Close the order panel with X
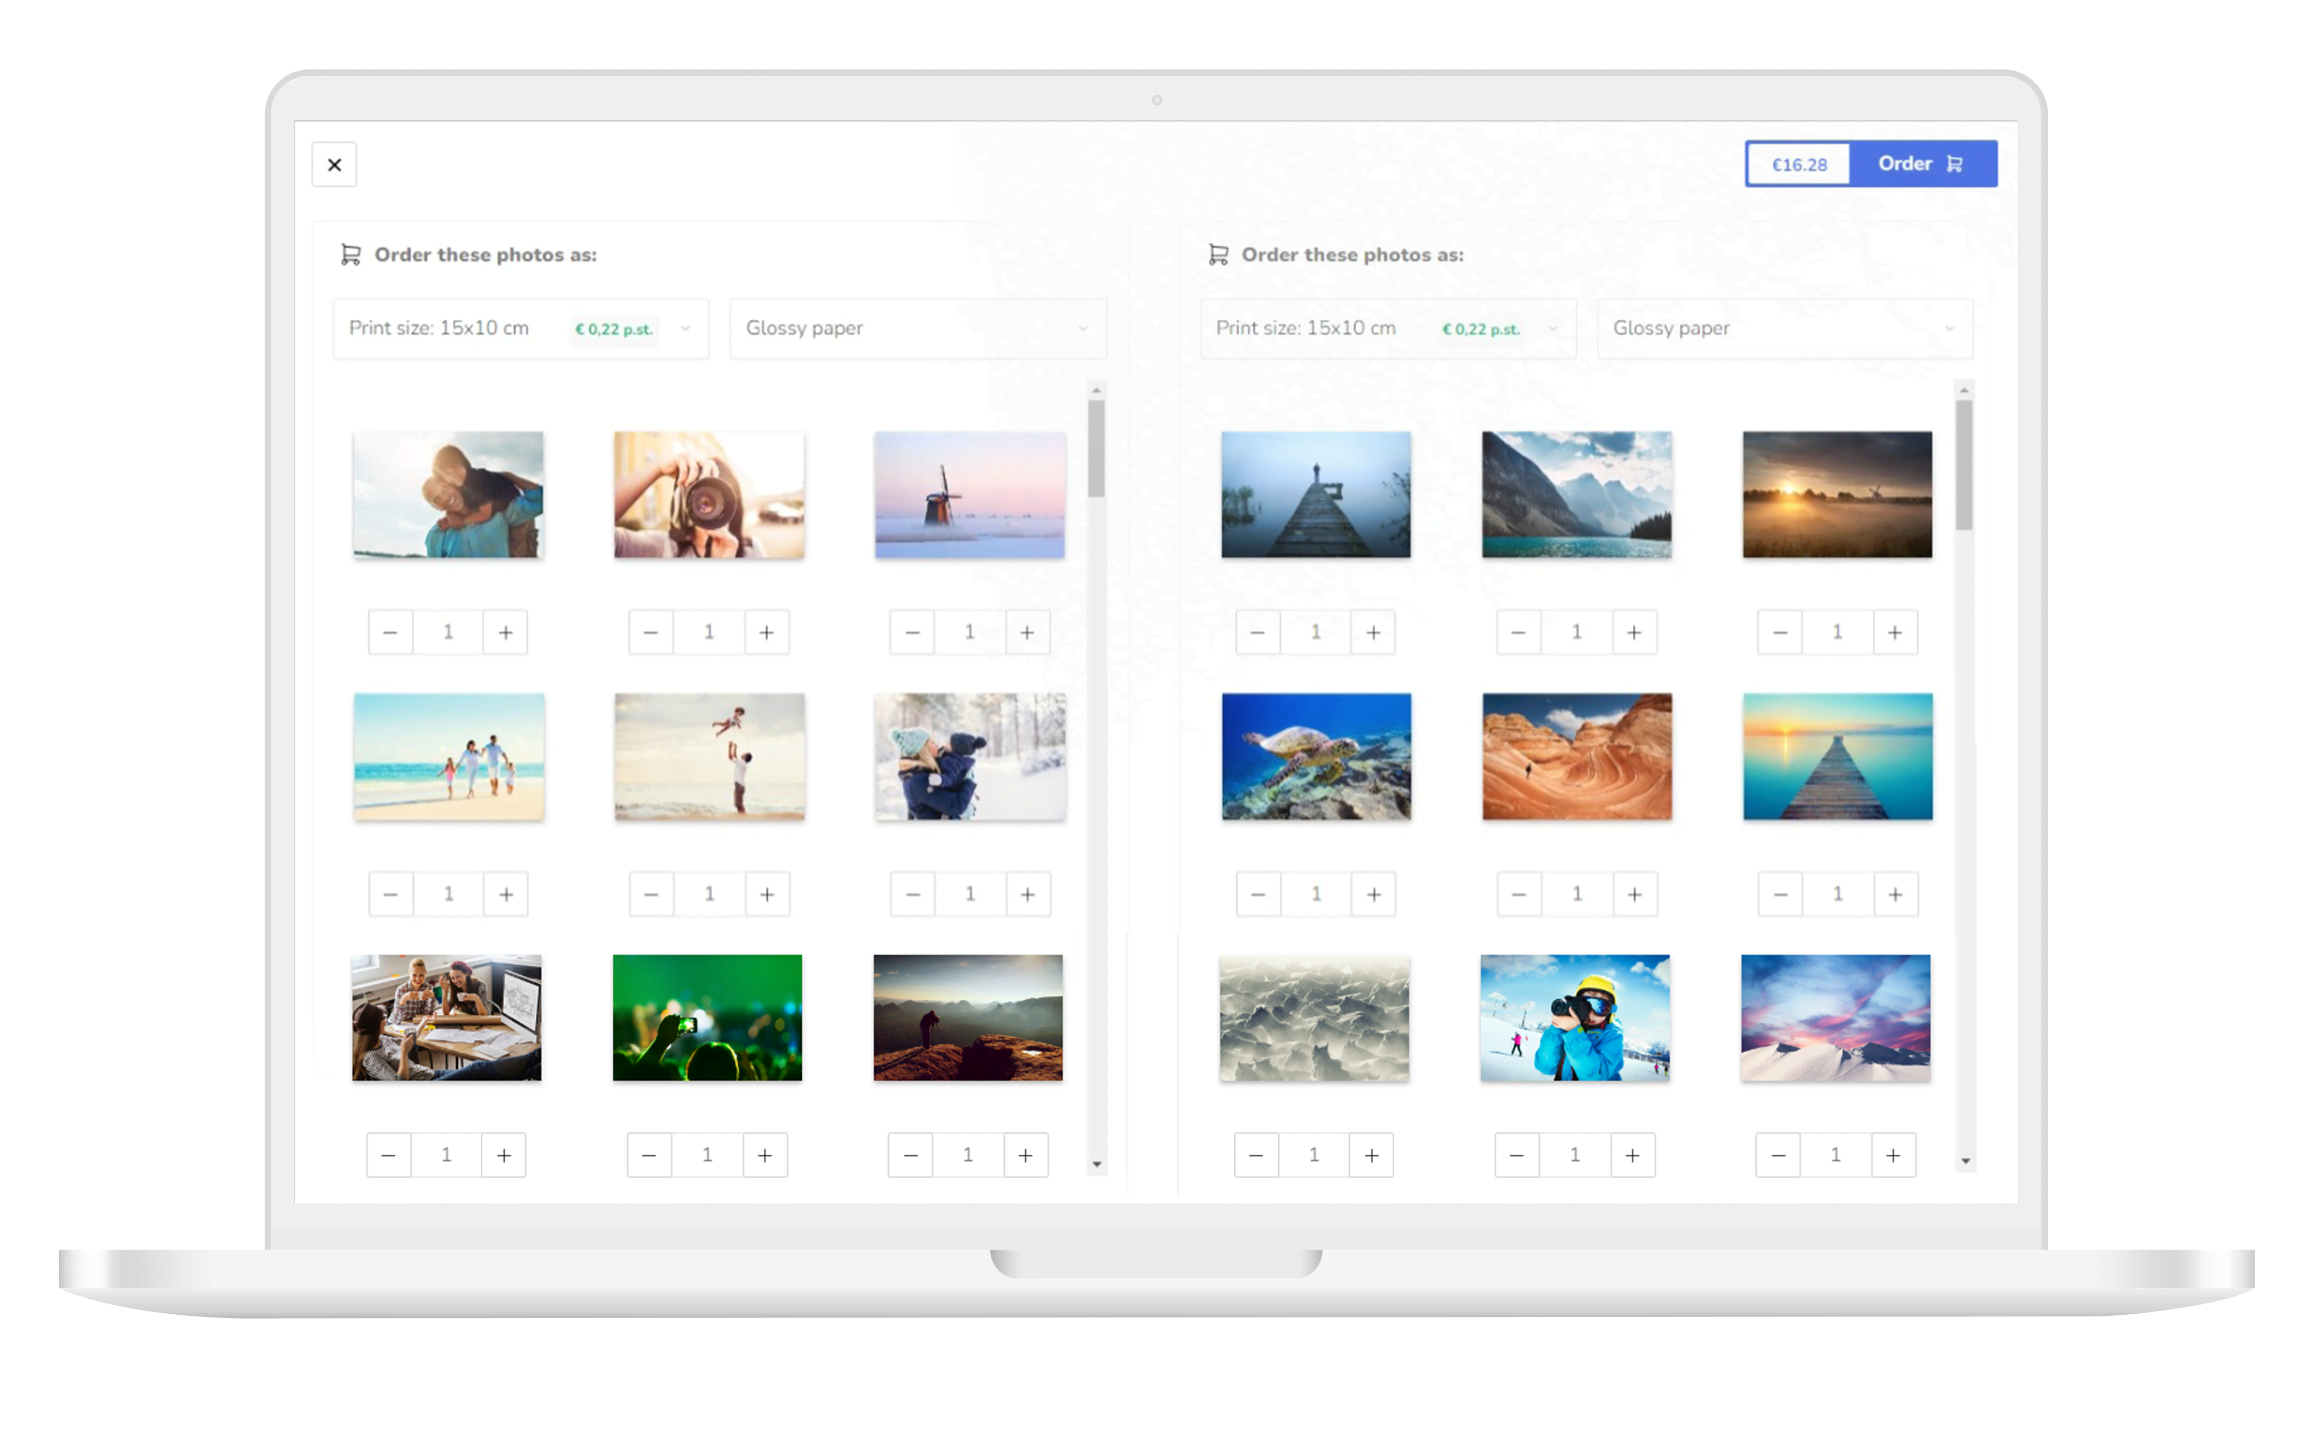The width and height of the screenshot is (2314, 1452). (x=333, y=164)
